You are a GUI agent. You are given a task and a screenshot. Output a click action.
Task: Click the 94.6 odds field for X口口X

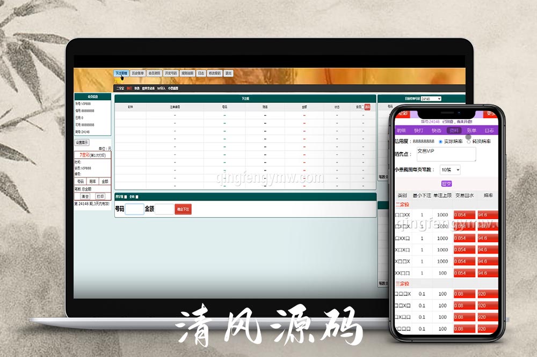[x=488, y=261]
